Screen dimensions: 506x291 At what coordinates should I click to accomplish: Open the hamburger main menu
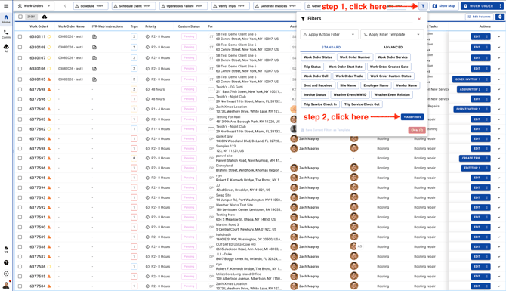pos(6,6)
